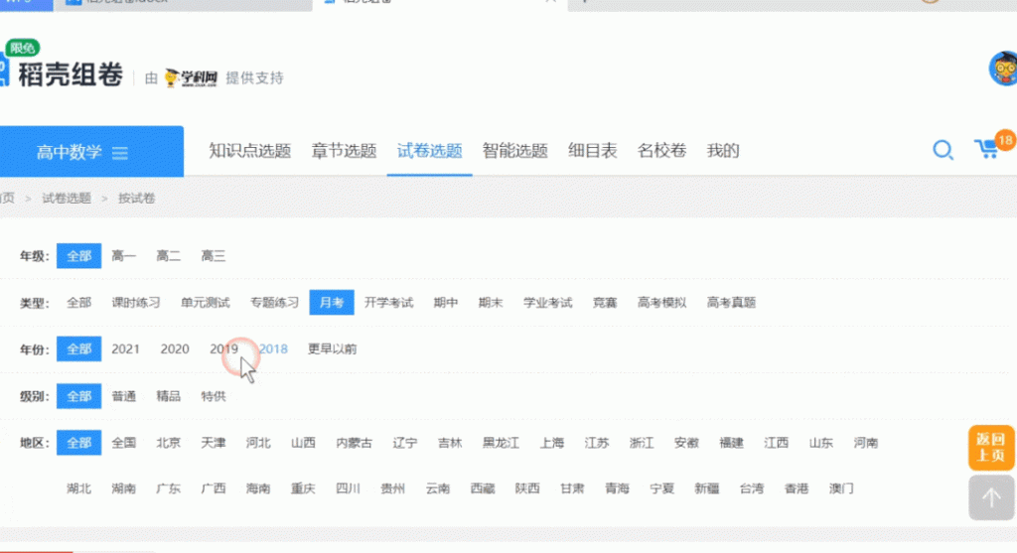
Task: Filter region by 湖北
Action: tap(79, 488)
